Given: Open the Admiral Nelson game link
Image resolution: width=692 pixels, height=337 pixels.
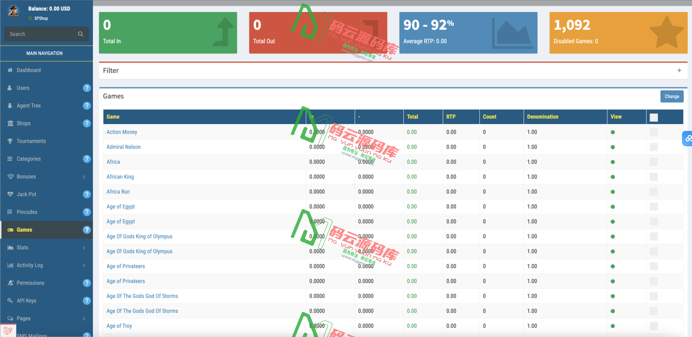Looking at the screenshot, I should (124, 147).
